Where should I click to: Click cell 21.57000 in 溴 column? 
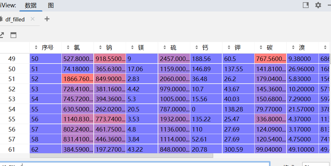302,109
